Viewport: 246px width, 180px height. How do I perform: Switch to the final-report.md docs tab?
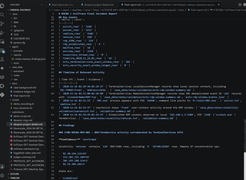pyautogui.click(x=62, y=5)
